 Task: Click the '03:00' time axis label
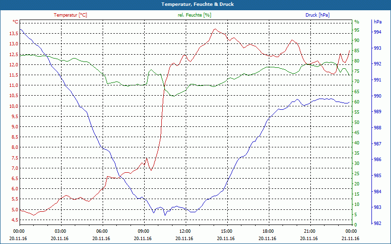click(x=60, y=231)
